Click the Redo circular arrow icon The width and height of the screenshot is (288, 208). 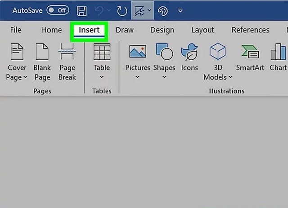(122, 10)
